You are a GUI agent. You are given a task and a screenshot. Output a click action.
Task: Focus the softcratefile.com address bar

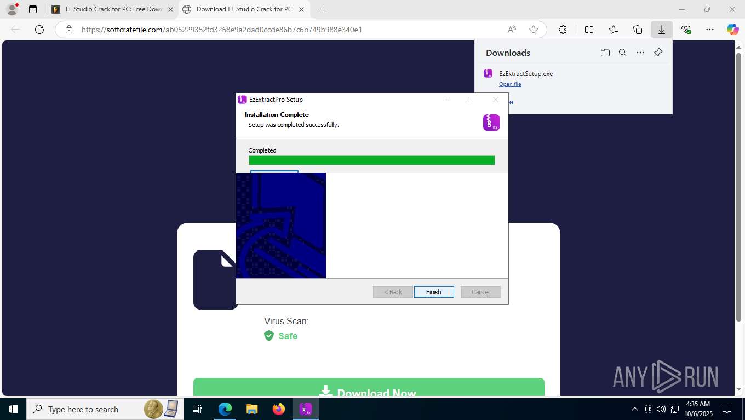click(221, 30)
